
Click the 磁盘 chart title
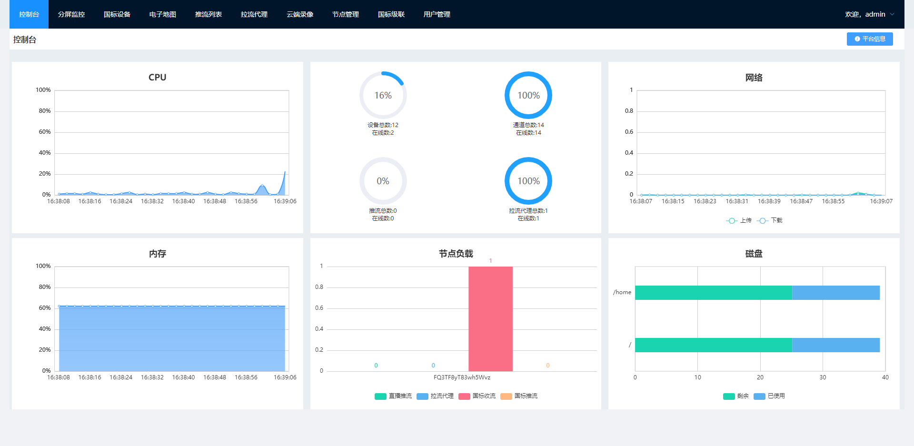754,254
